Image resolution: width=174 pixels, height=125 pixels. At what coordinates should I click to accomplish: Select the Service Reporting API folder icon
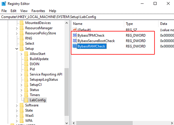tap(26, 74)
